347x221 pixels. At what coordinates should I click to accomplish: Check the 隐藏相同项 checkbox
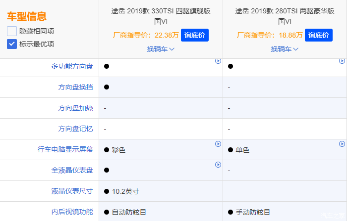12,31
